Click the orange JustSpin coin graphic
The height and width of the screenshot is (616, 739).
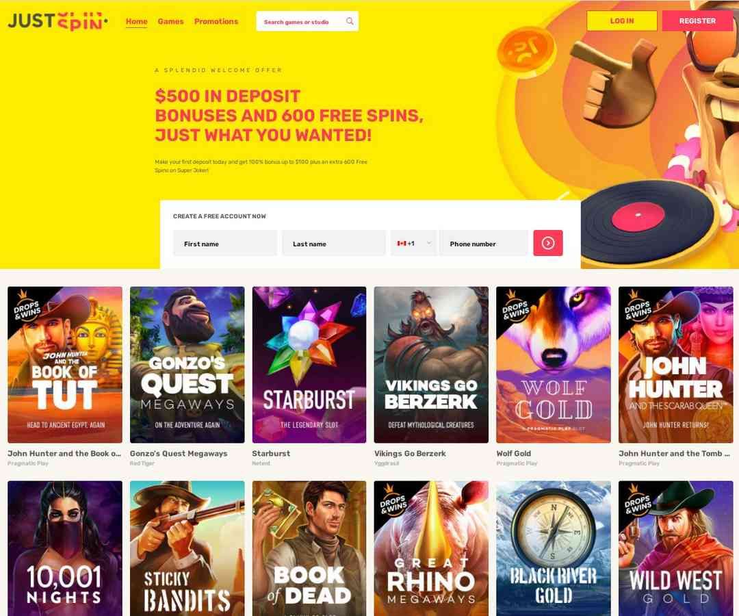click(526, 50)
